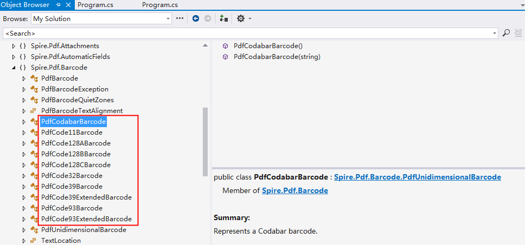The width and height of the screenshot is (525, 245).
Task: Open the settings gear dropdown arrow
Action: (x=250, y=19)
